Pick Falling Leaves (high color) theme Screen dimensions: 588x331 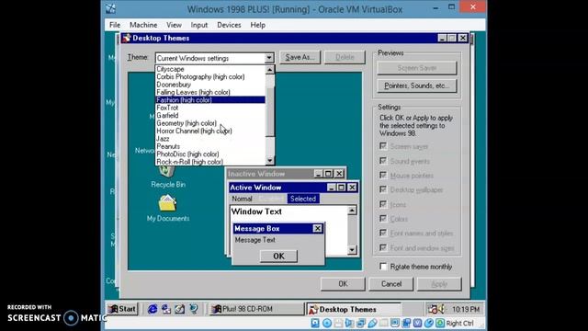click(210, 92)
